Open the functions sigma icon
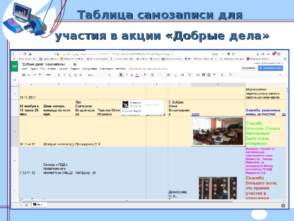Viewport: 294px width, 221px height. click(x=222, y=75)
